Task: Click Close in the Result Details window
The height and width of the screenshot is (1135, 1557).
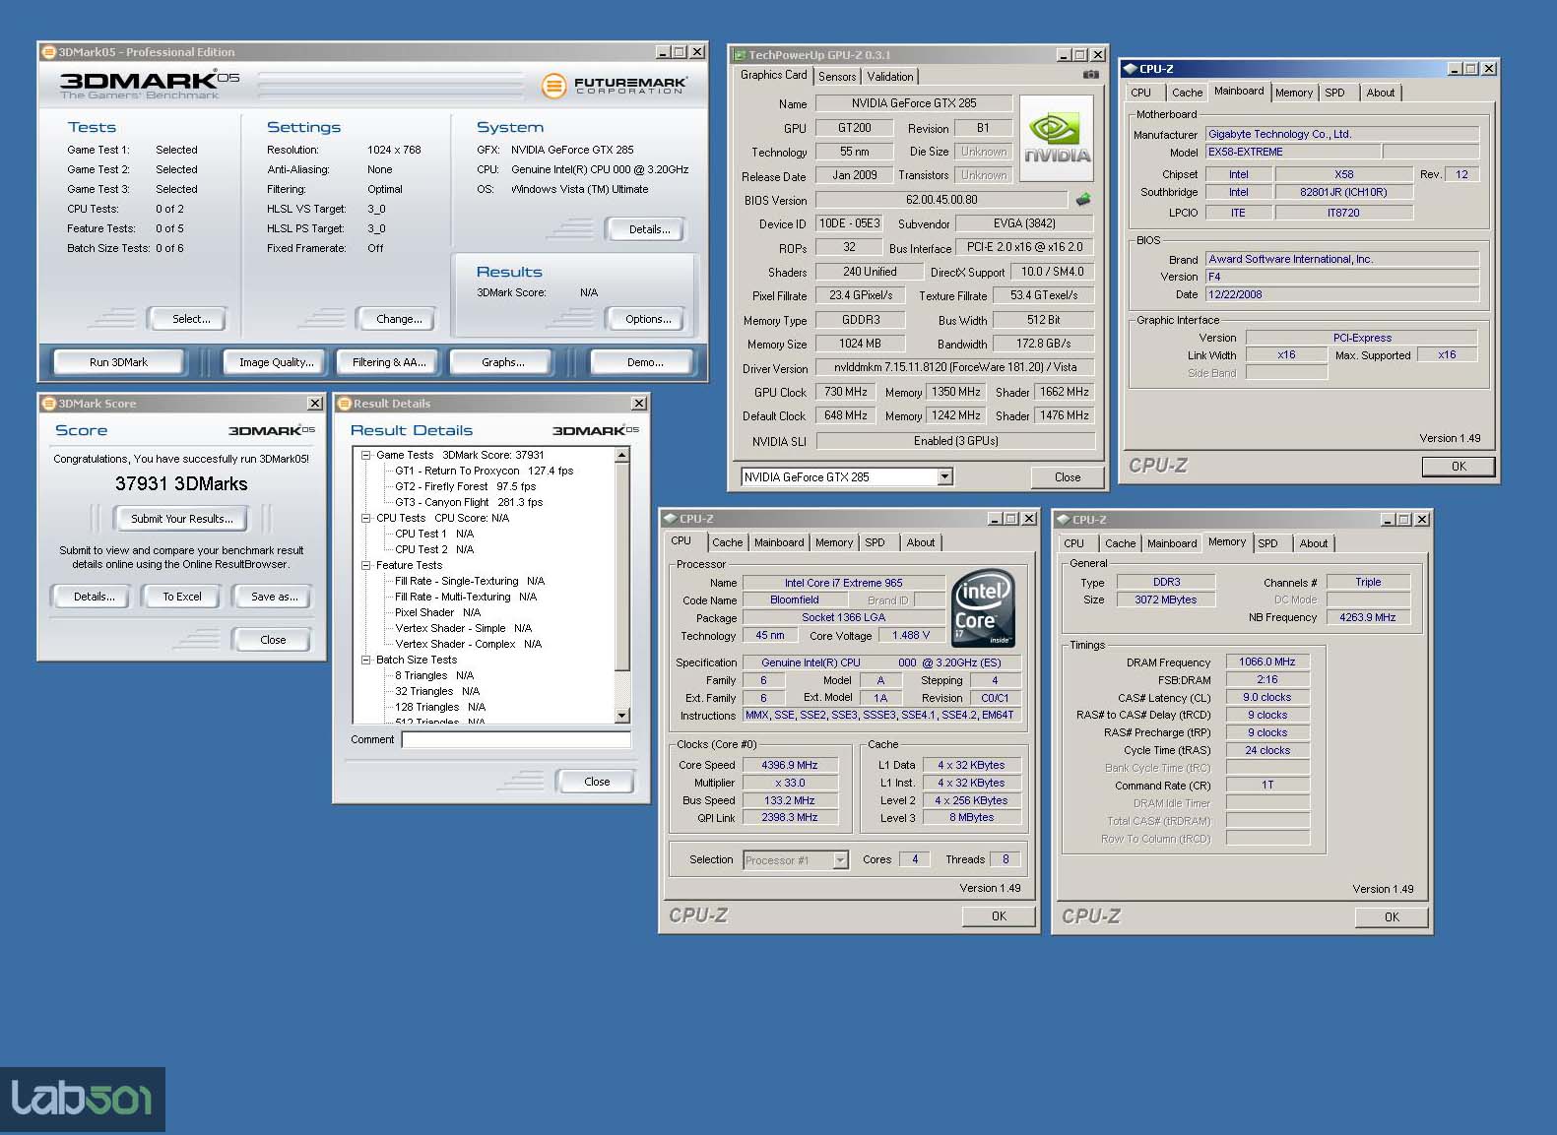Action: point(597,782)
